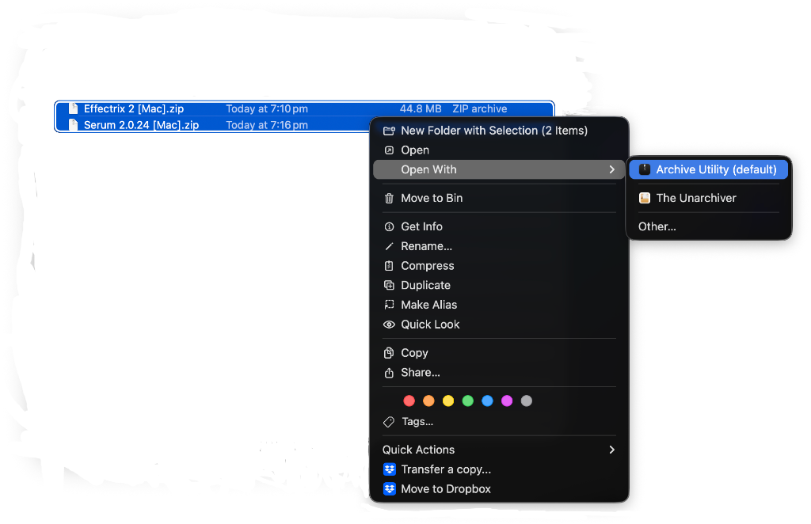Click the Serum 2.0.24 zip file icon
Image resolution: width=811 pixels, height=524 pixels.
[74, 124]
